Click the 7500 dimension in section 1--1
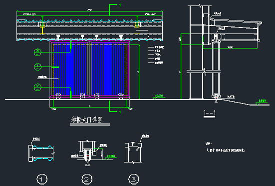 (230, 47)
